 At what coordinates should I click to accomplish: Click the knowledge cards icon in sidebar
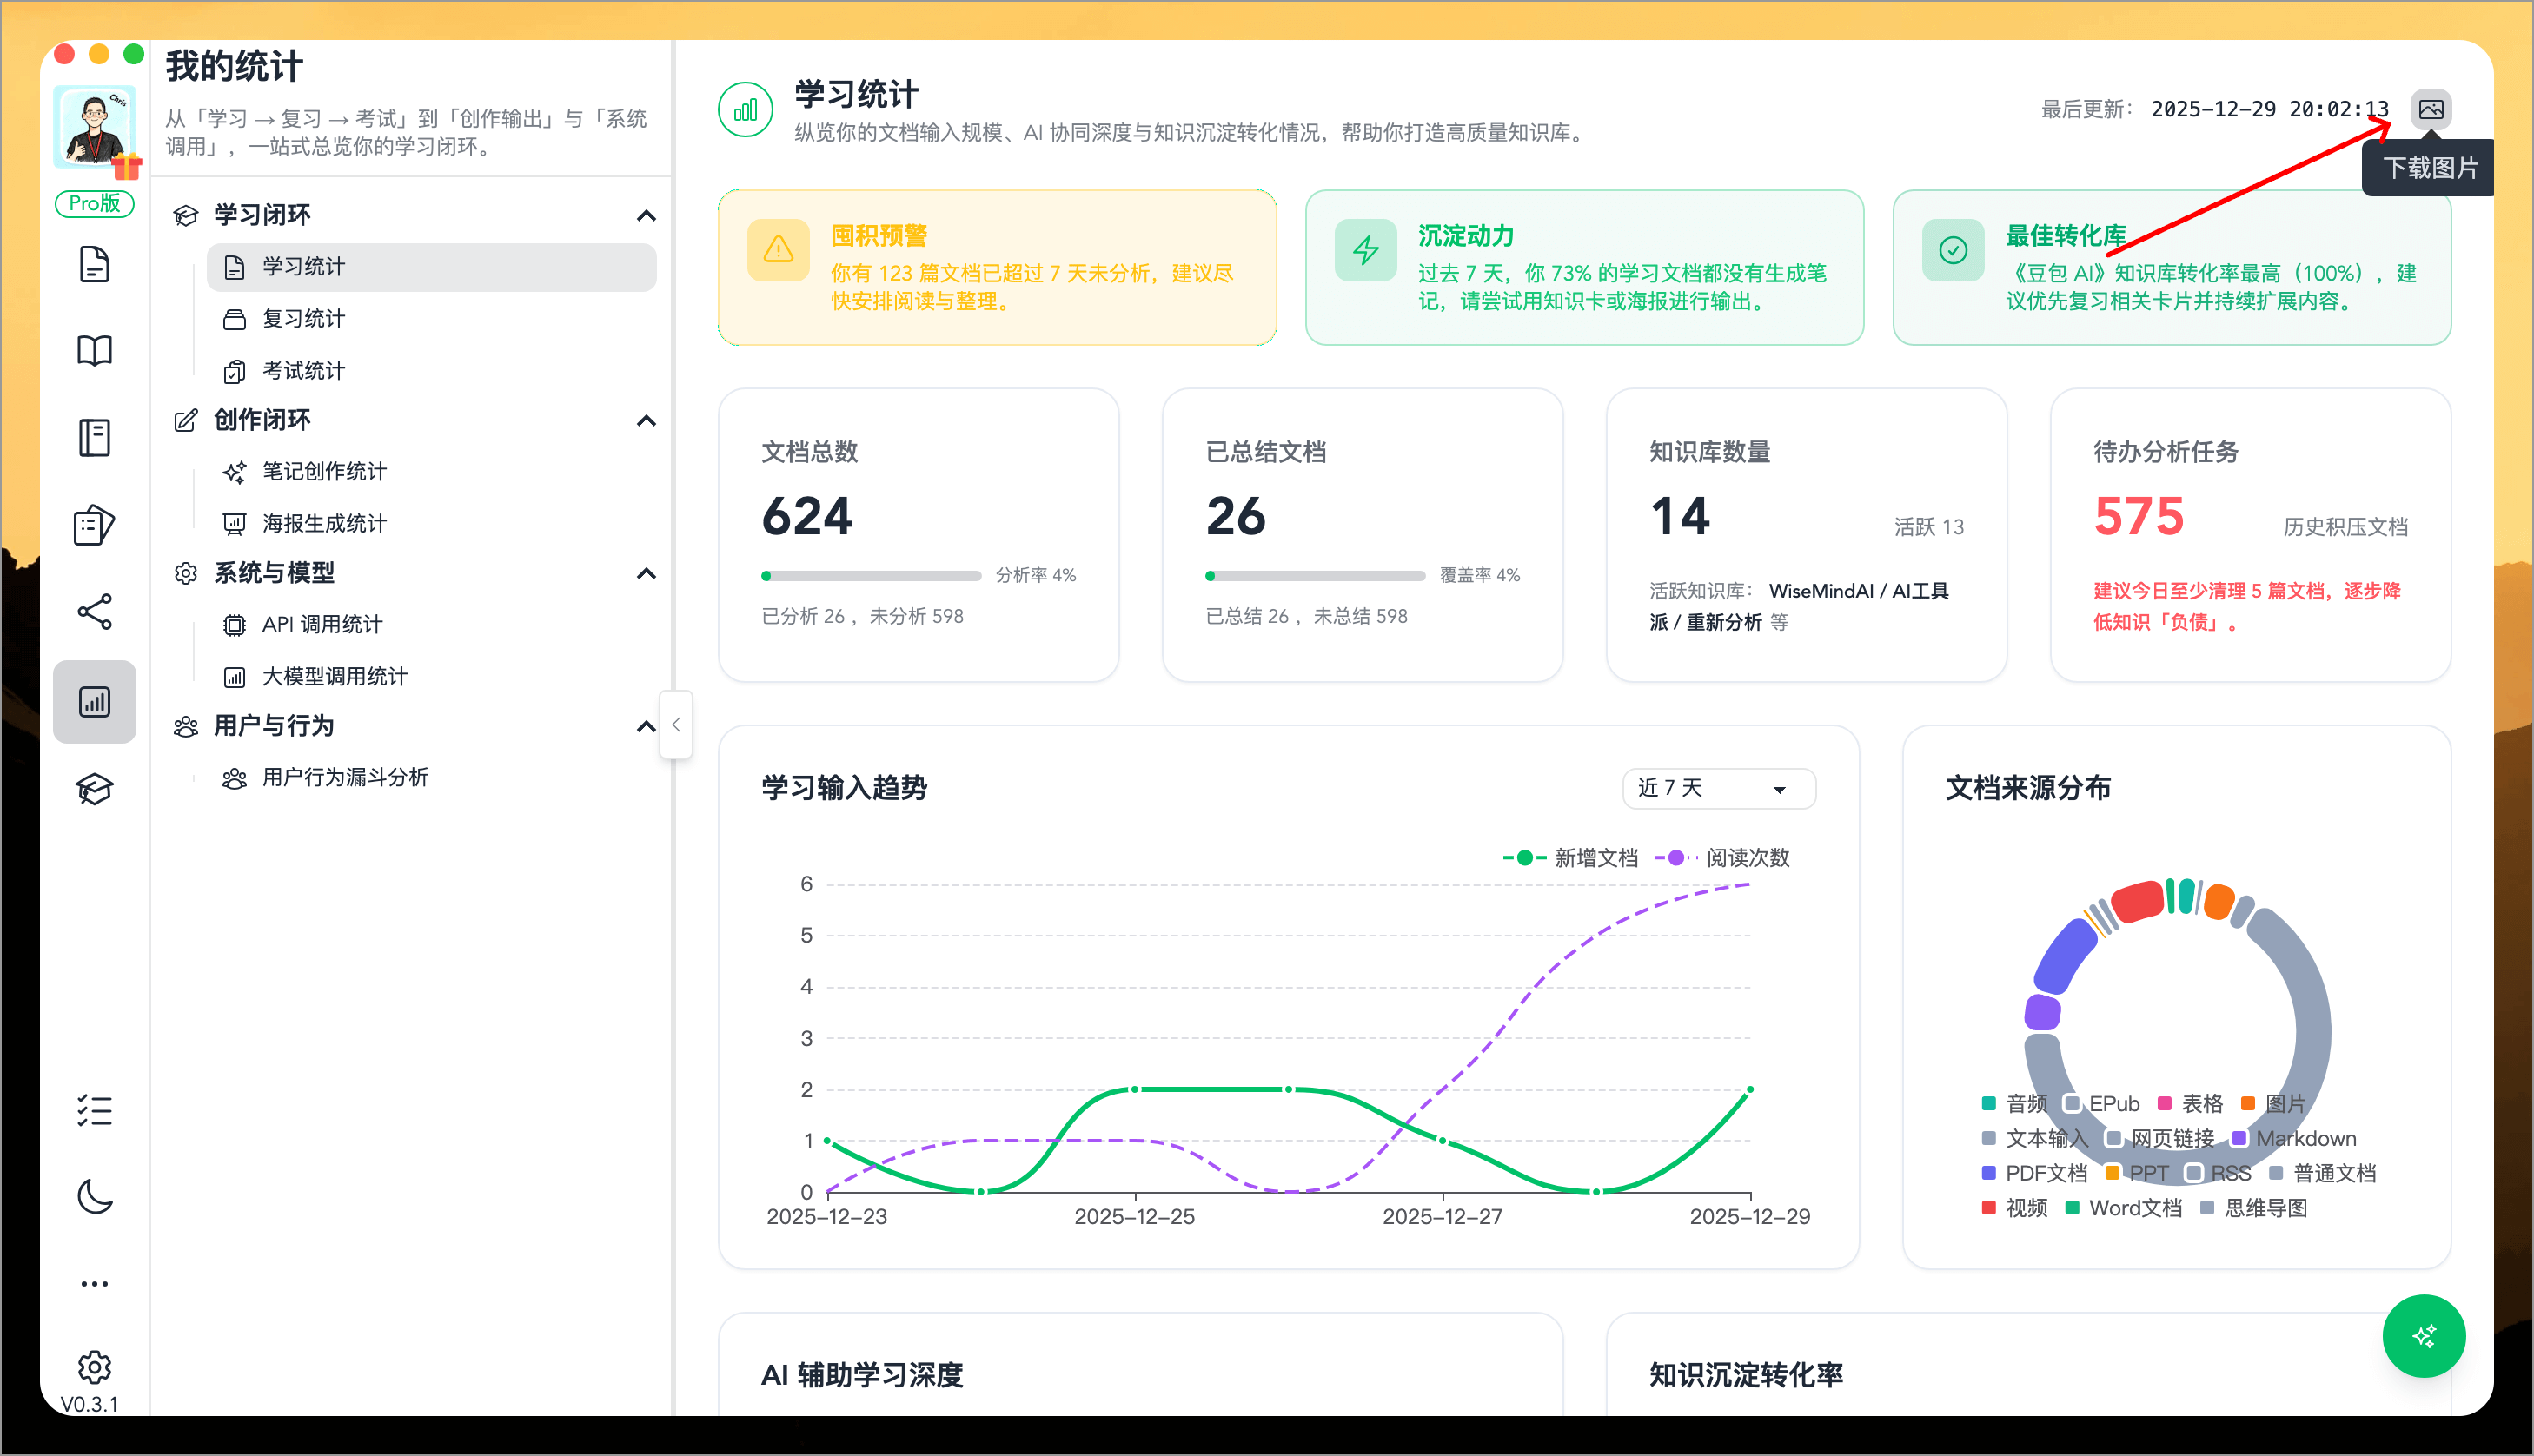[x=94, y=524]
